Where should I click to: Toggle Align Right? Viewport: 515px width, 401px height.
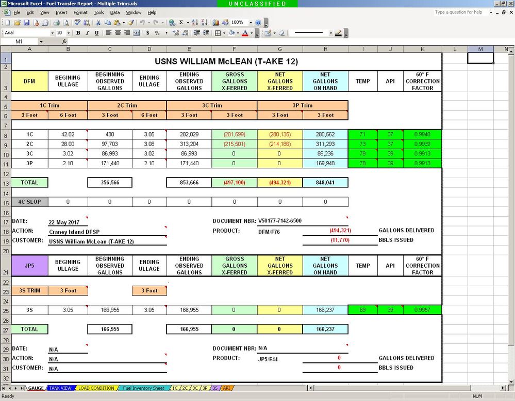127,33
